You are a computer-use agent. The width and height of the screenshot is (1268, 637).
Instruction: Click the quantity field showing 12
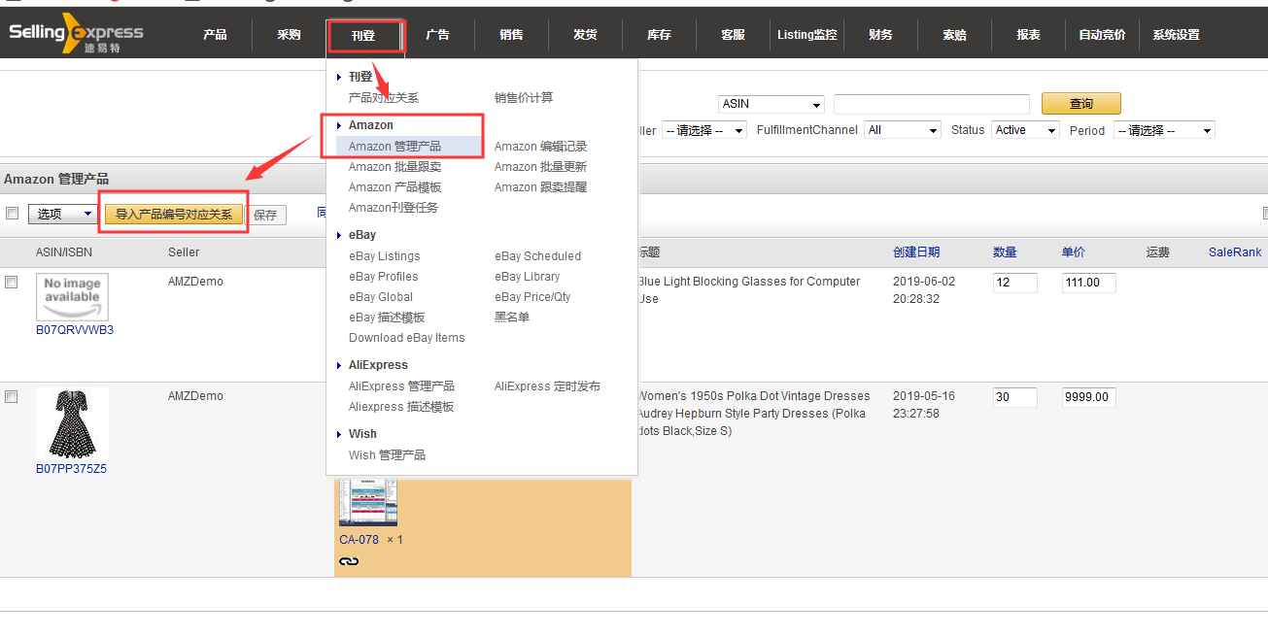[x=1015, y=283]
